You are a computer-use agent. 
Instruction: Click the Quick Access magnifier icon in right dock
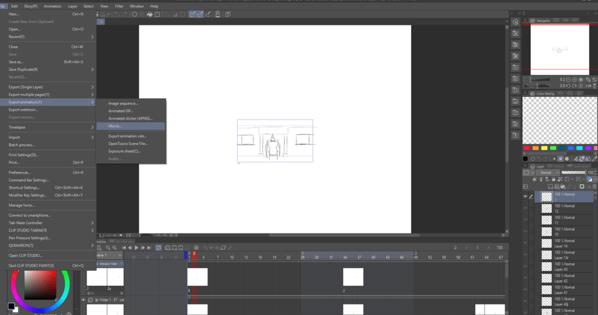(516, 22)
